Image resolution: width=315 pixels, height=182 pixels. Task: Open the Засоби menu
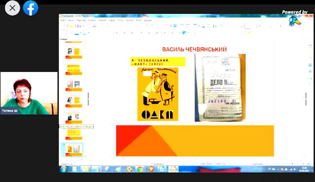coord(130,20)
